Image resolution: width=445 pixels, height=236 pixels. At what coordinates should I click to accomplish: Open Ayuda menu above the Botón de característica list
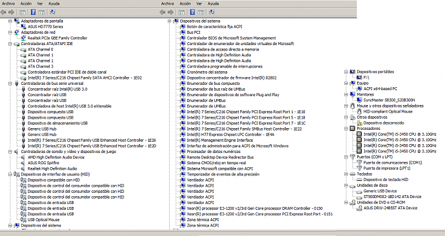213,4
